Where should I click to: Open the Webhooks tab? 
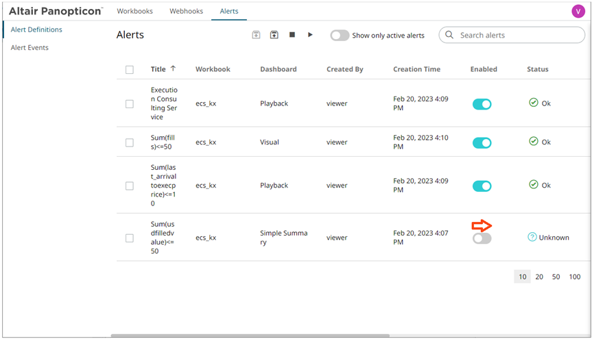(x=186, y=12)
